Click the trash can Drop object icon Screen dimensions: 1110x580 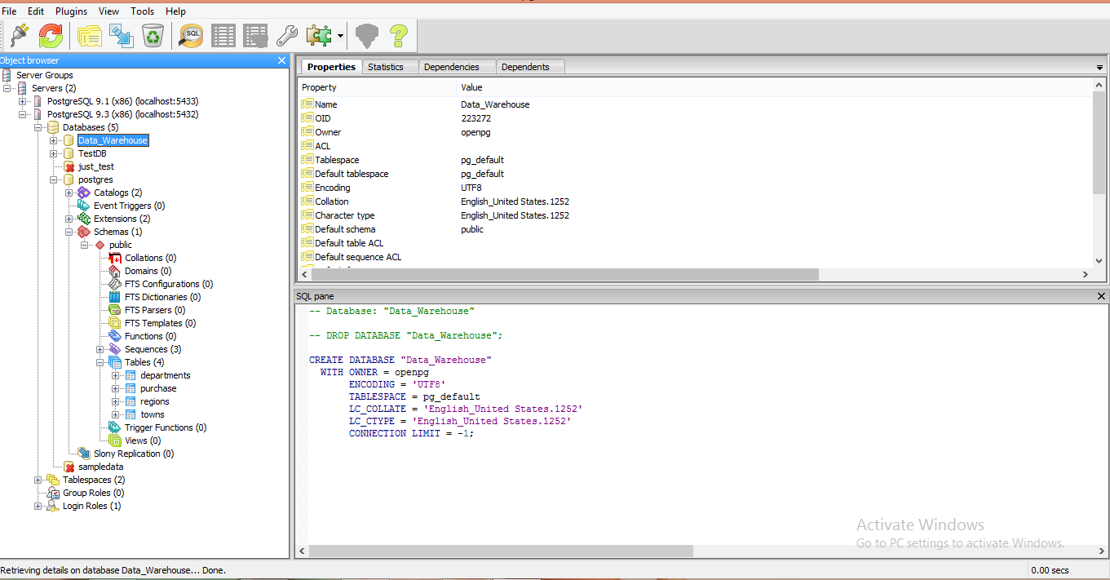coord(153,35)
